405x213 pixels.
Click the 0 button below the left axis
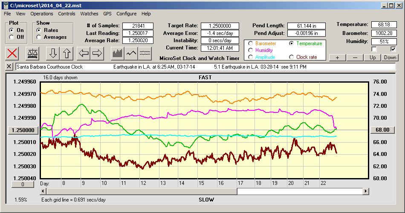point(23,184)
